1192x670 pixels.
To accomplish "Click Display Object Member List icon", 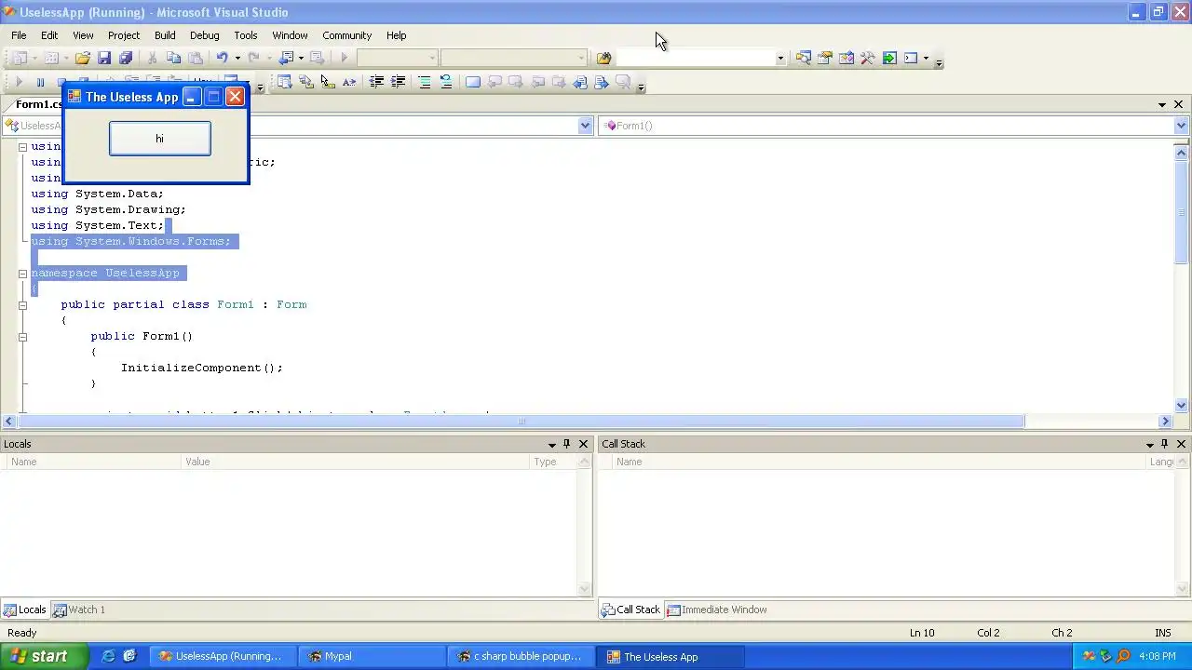I will tap(285, 82).
